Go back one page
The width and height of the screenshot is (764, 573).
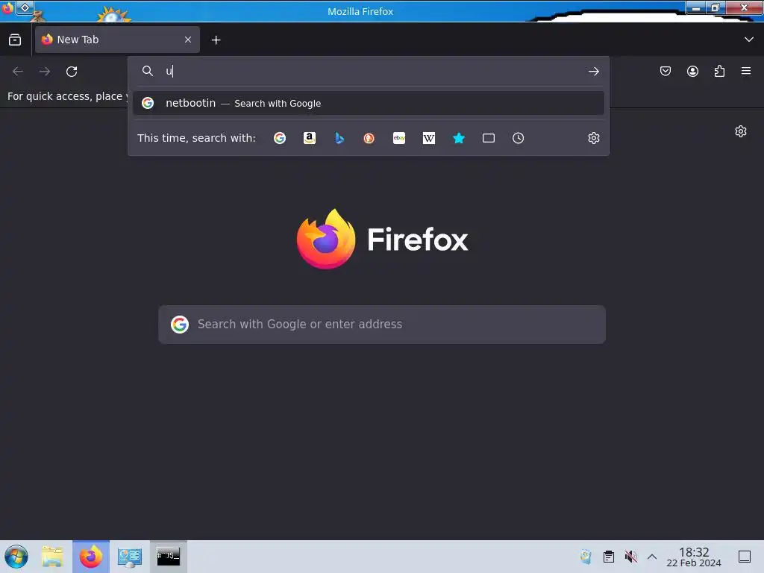(18, 72)
